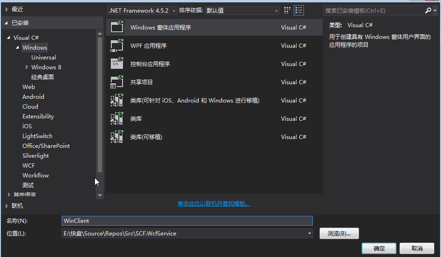Image resolution: width=441 pixels, height=257 pixels.
Task: Switch templates to small icons view
Action: 287,10
